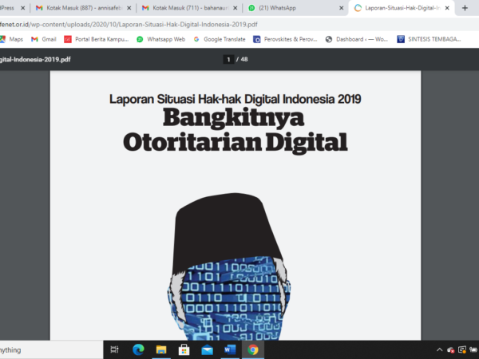Open the SINTESIS TEMBAGA bookmark

point(429,39)
